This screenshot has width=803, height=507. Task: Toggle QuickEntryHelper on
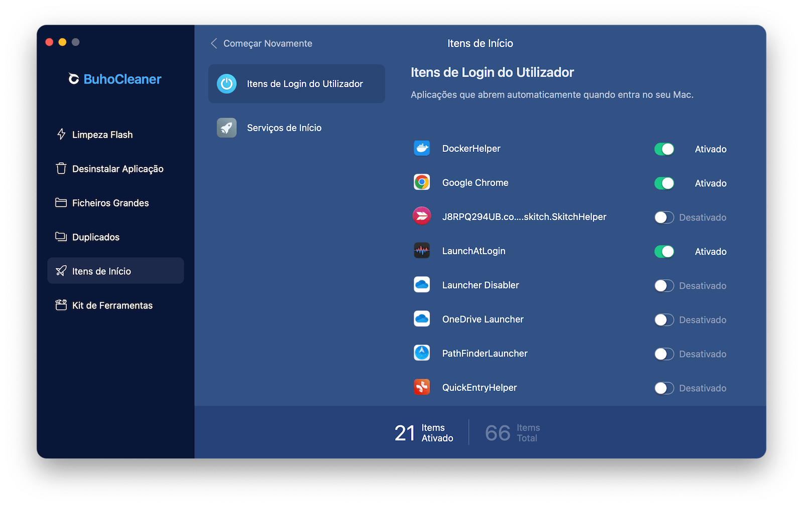pos(664,388)
